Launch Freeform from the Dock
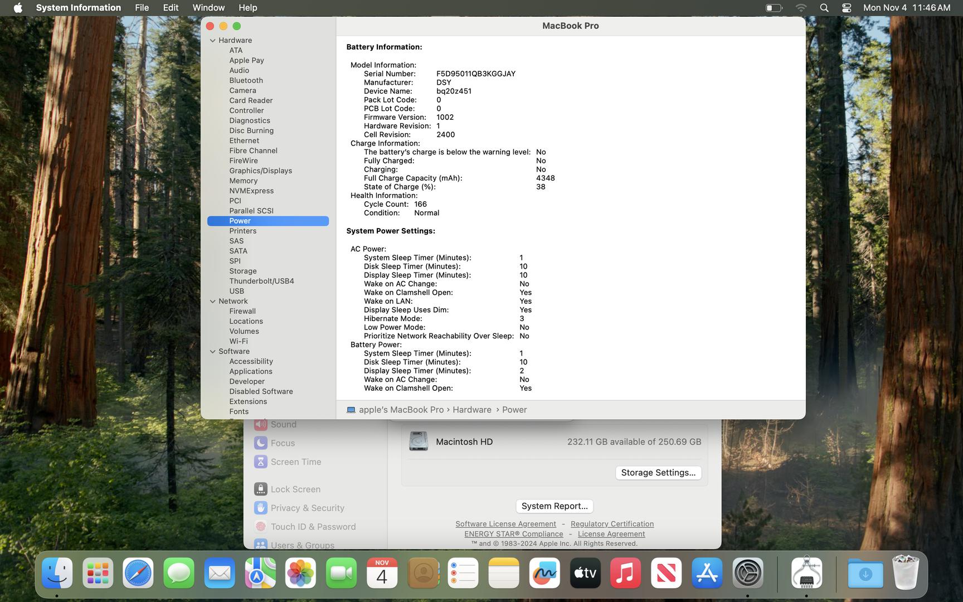This screenshot has height=602, width=963. point(544,573)
